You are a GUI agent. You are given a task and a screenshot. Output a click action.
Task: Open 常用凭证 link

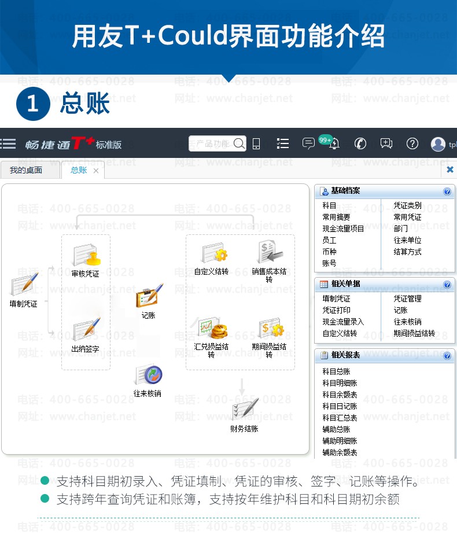click(x=407, y=217)
